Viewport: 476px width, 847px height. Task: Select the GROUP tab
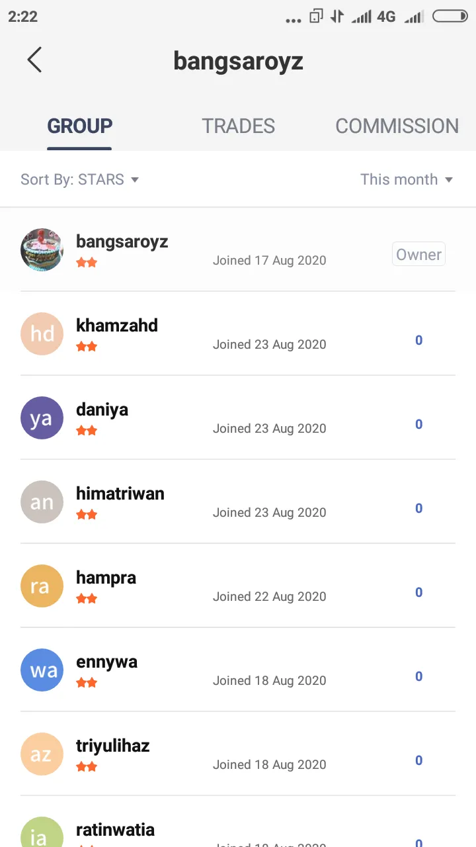tap(79, 126)
